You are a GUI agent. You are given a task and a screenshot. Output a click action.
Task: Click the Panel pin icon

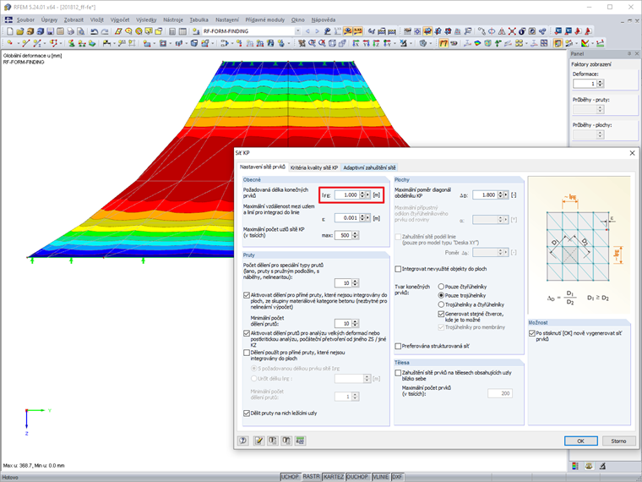click(629, 53)
